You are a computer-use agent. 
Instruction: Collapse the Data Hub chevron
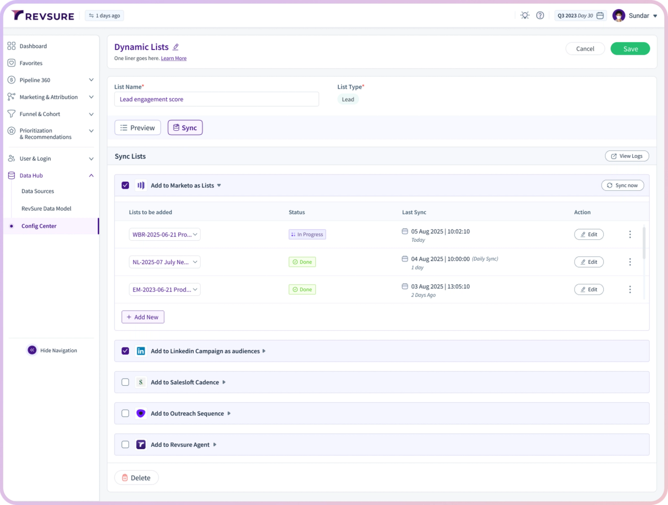click(x=91, y=175)
